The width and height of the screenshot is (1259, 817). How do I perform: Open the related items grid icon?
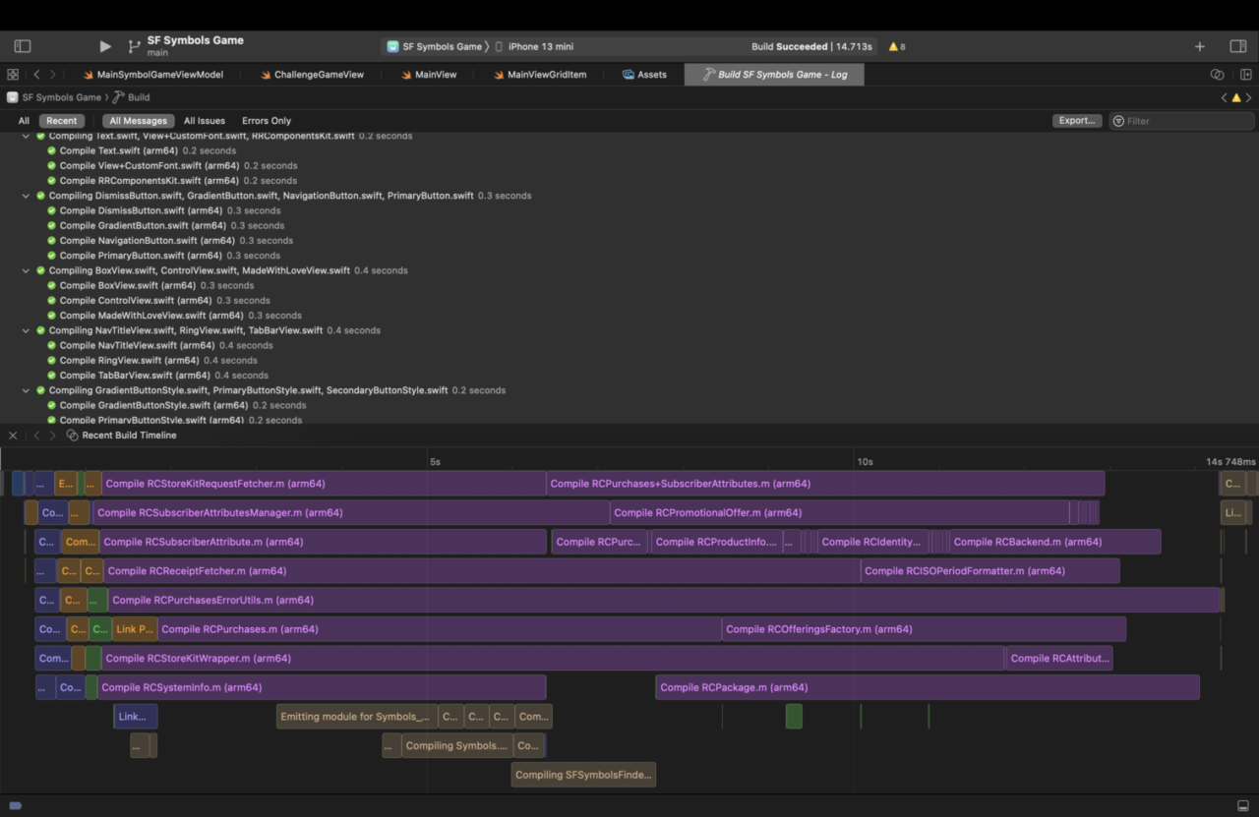(x=13, y=74)
